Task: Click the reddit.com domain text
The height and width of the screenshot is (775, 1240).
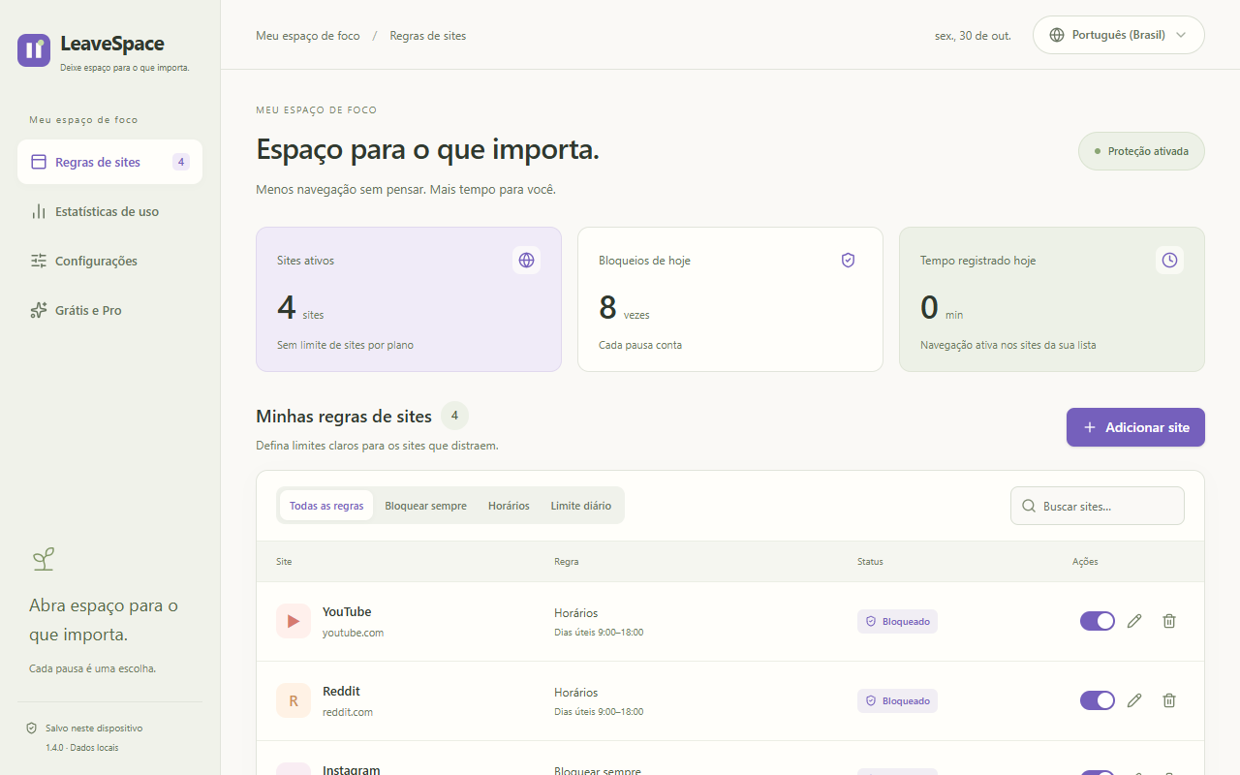Action: [348, 712]
